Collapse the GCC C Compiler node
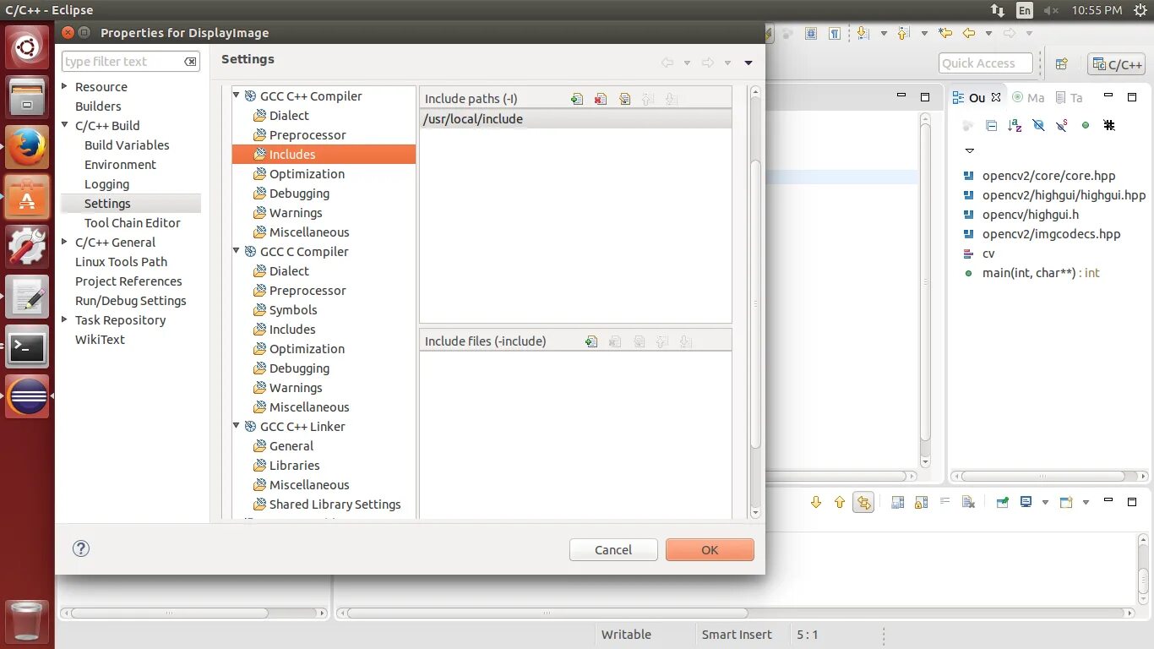Screen dimensions: 1154x649 [x=237, y=251]
